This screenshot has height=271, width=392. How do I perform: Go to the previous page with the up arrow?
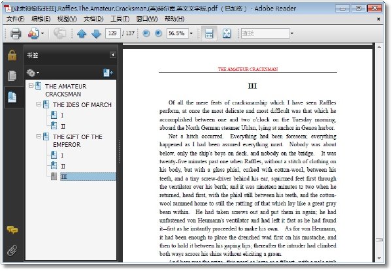point(82,33)
